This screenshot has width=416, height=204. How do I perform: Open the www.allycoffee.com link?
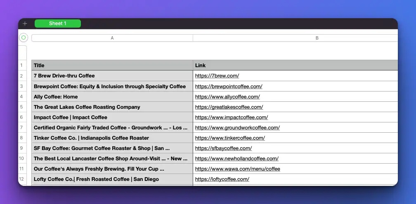coord(227,97)
